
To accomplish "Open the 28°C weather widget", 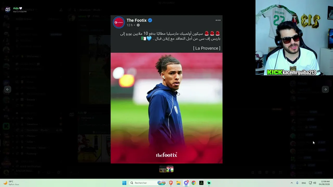I will [11, 183].
